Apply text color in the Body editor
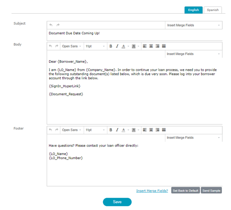Viewport: 231px width, 210px height. (x=124, y=46)
